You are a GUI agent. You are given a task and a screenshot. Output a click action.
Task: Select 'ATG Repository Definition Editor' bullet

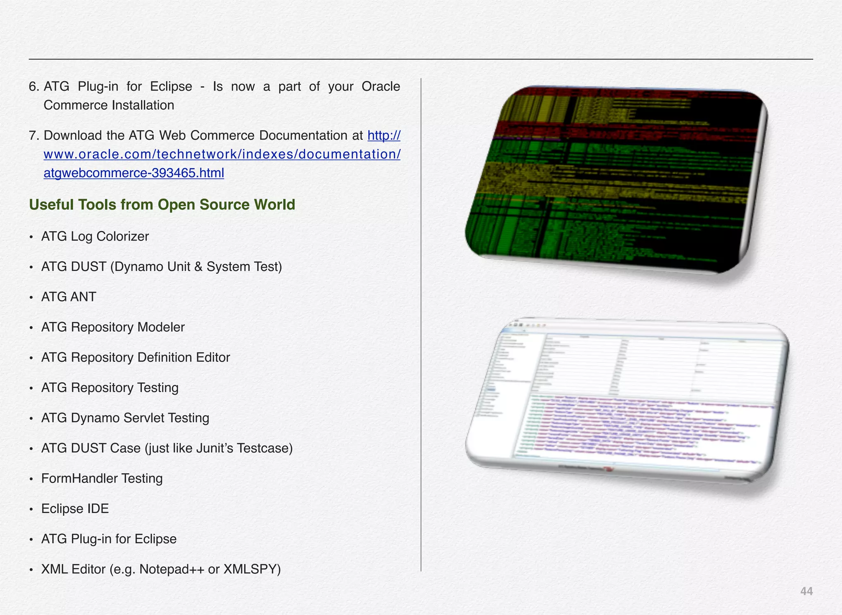pyautogui.click(x=136, y=357)
